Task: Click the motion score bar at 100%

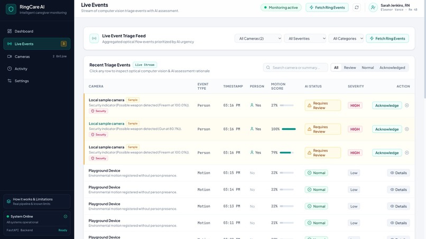Action: 289,129
